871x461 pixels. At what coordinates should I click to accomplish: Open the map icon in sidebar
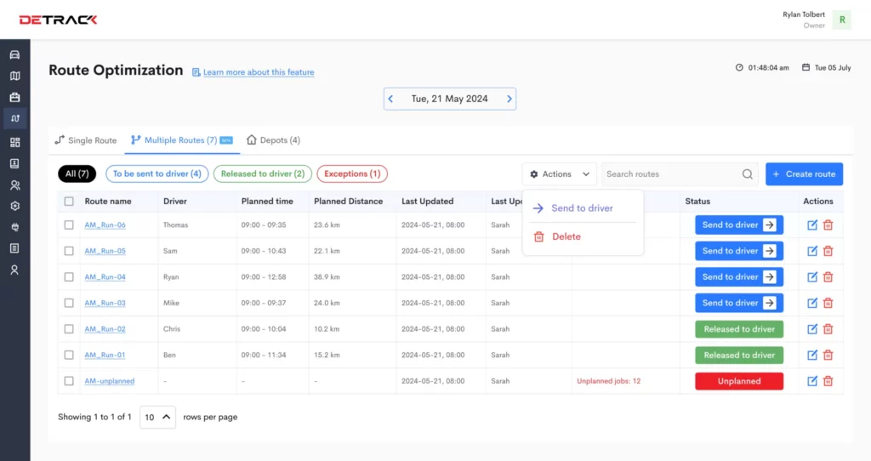point(15,76)
